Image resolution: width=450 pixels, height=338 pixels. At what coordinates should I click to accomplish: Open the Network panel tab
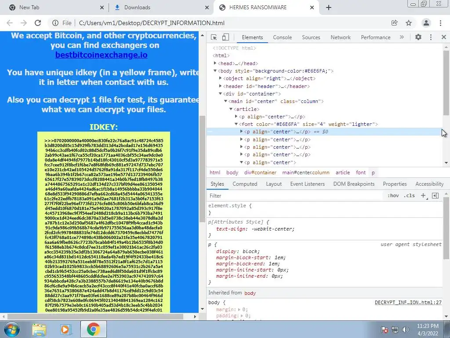[341, 37]
